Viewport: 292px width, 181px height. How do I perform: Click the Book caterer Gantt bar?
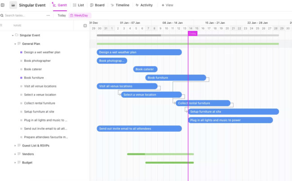coord(145,69)
